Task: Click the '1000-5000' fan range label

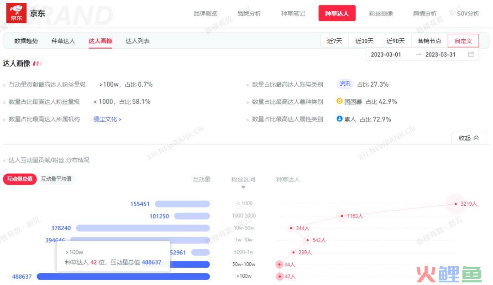Action: [x=244, y=216]
